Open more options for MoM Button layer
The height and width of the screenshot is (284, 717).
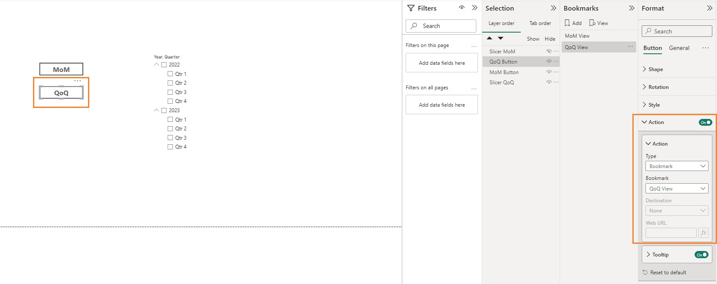coord(556,72)
